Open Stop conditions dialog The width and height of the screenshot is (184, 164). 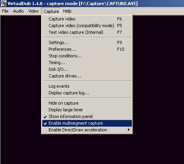(x=87, y=56)
